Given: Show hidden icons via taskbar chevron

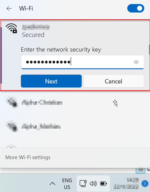Looking at the screenshot, I should coord(52,184).
